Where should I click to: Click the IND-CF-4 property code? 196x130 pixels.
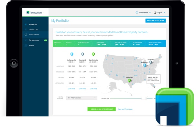tap(71, 62)
